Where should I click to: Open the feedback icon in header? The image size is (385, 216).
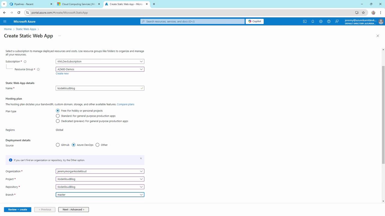pyautogui.click(x=337, y=21)
